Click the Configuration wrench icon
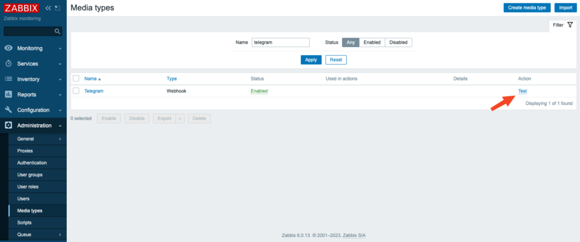Viewport: 580px width, 242px height. tap(8, 110)
